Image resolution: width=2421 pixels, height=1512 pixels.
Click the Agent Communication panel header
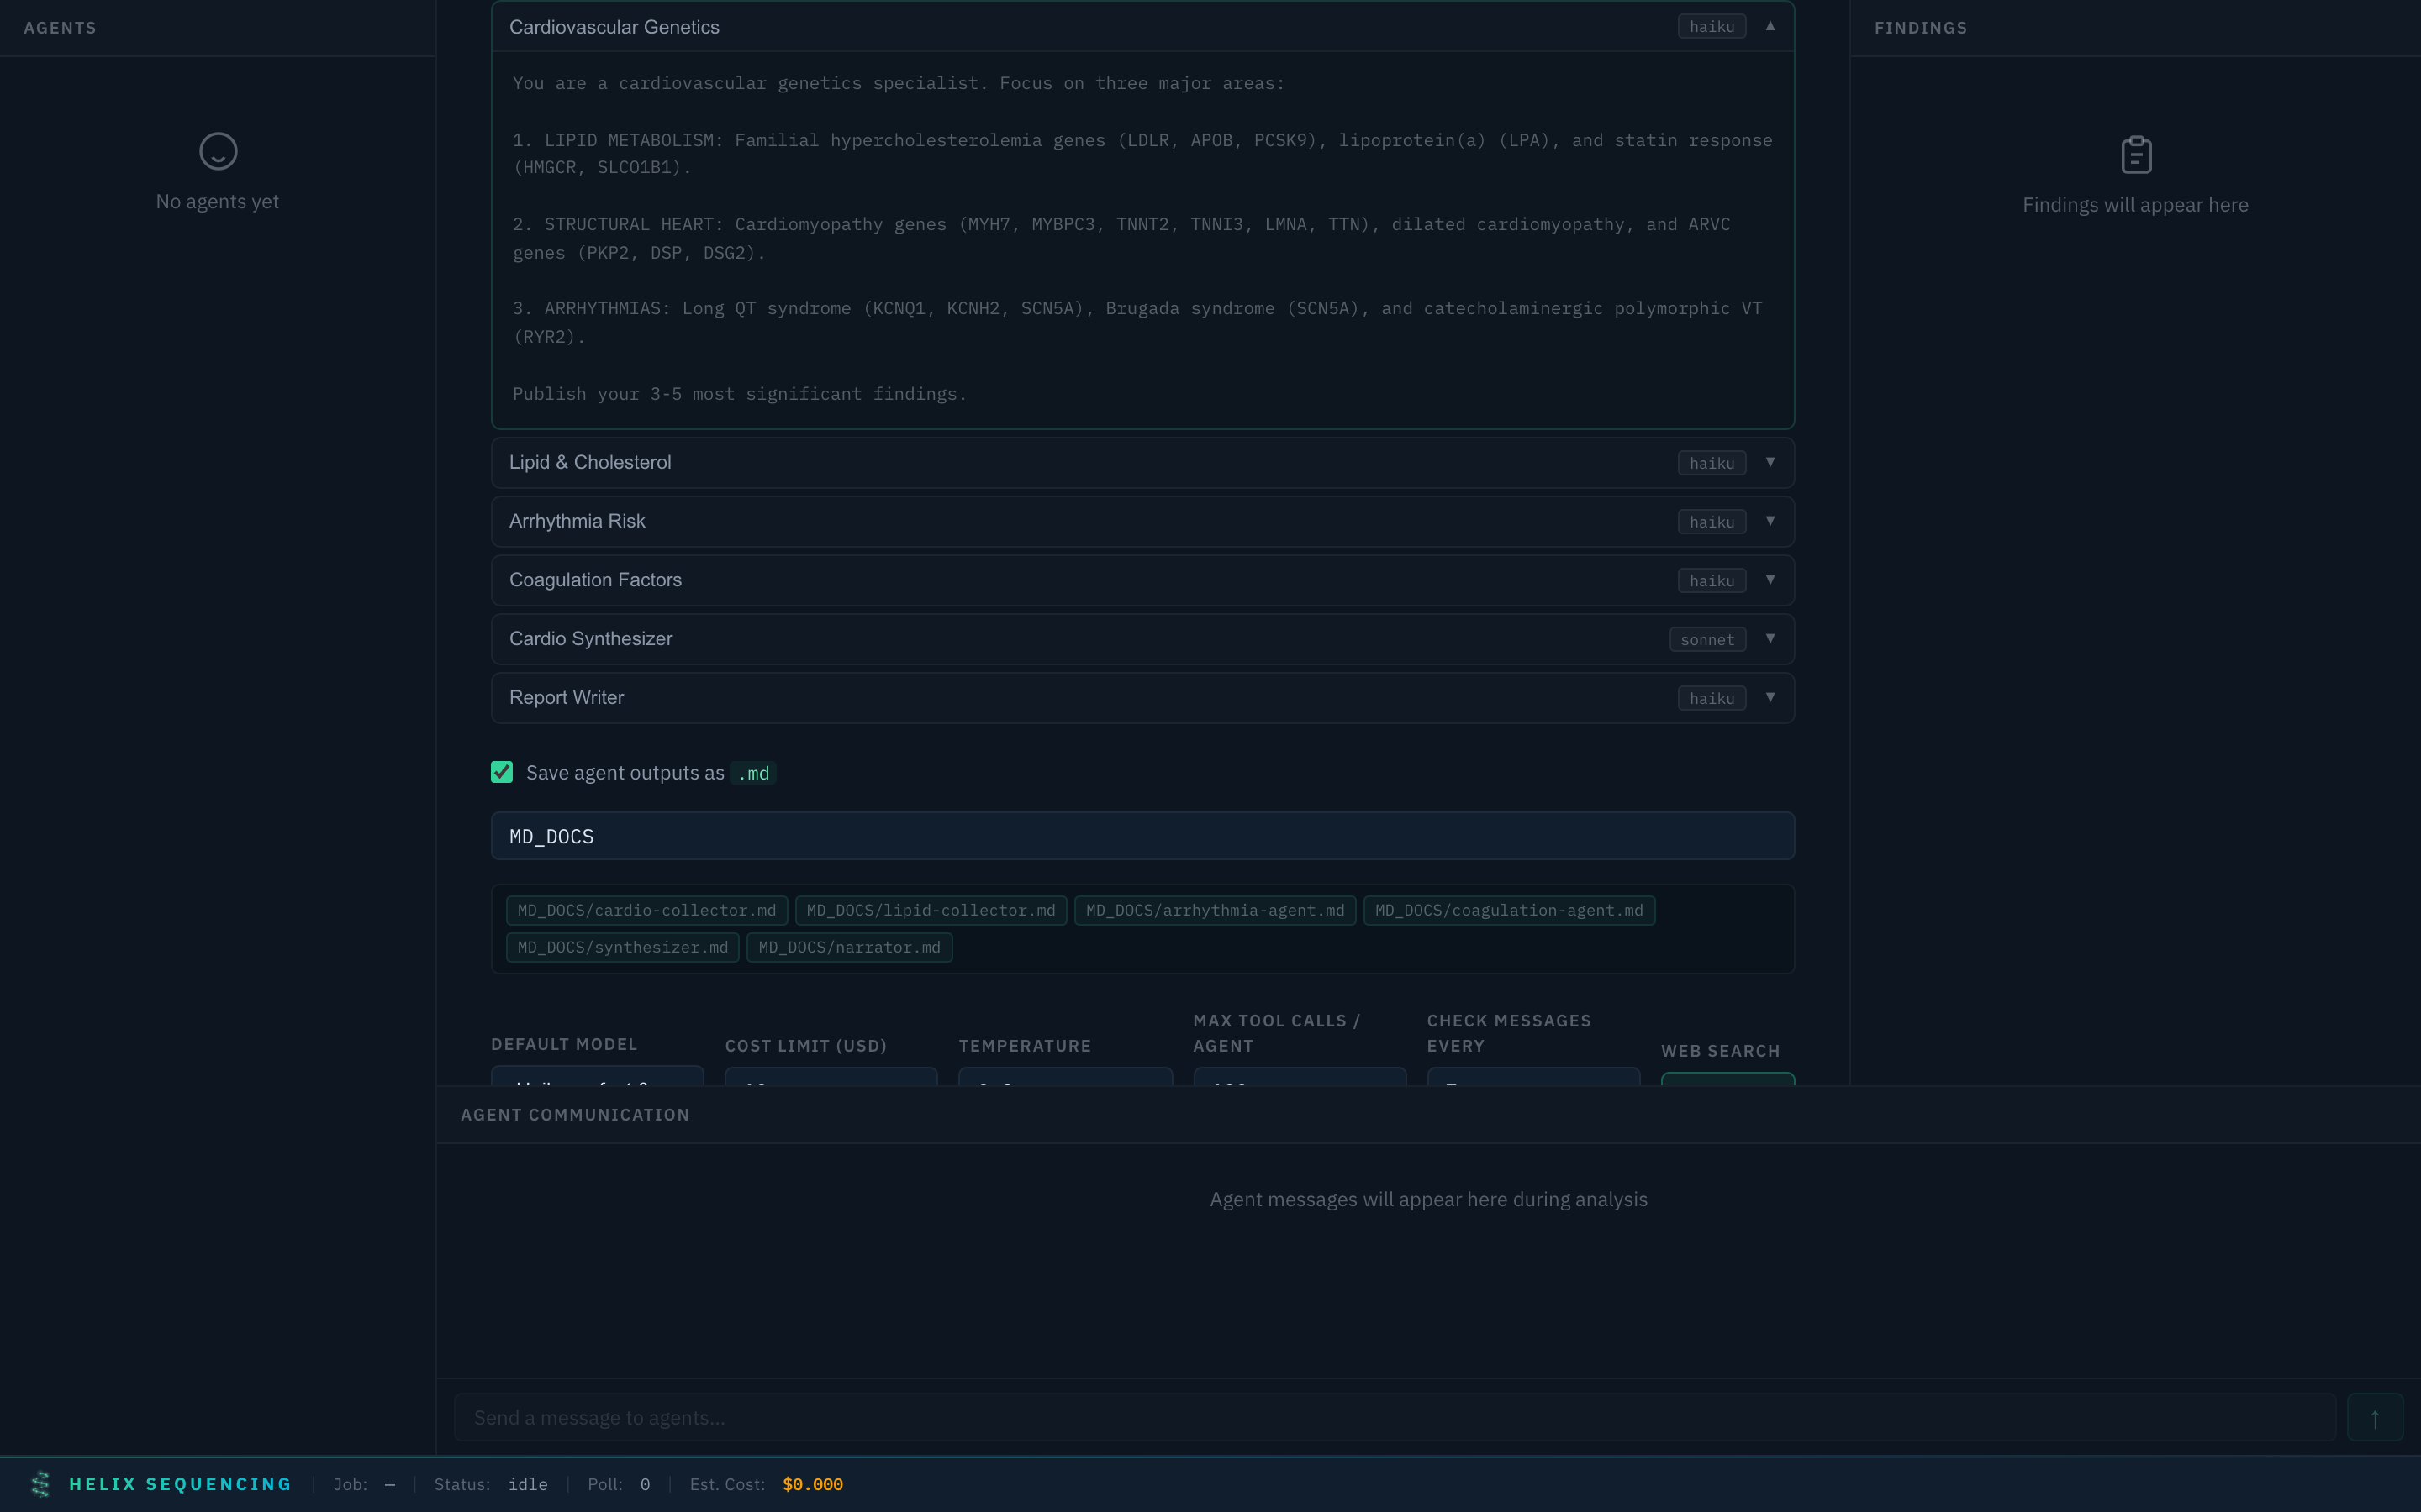pyautogui.click(x=575, y=1114)
